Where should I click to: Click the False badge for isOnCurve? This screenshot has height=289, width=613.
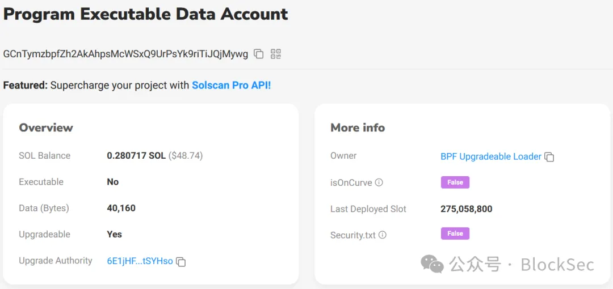(455, 182)
